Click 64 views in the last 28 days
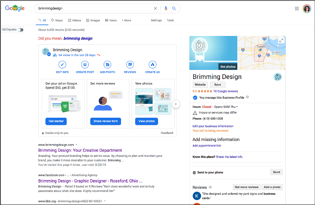This screenshot has width=315, height=205. (77, 55)
